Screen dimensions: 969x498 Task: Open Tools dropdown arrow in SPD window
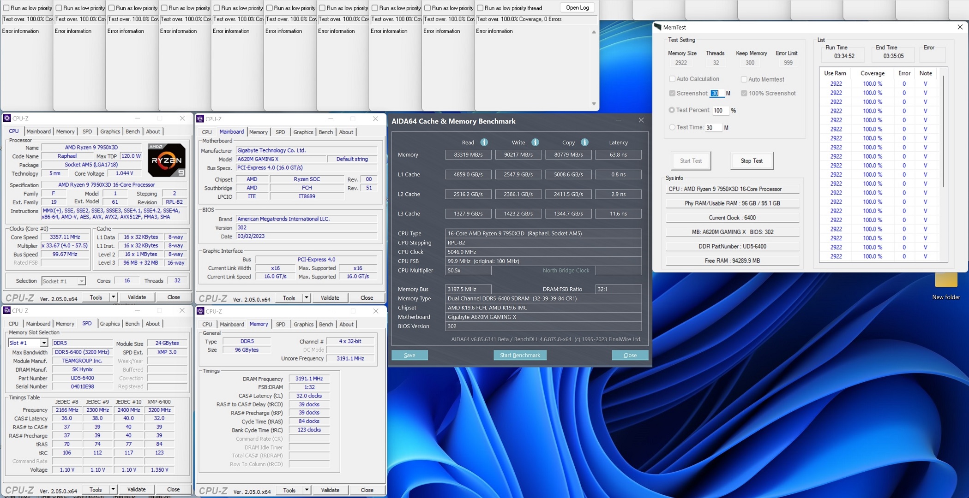[113, 489]
